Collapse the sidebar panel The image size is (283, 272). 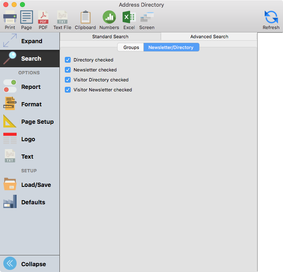click(30, 264)
